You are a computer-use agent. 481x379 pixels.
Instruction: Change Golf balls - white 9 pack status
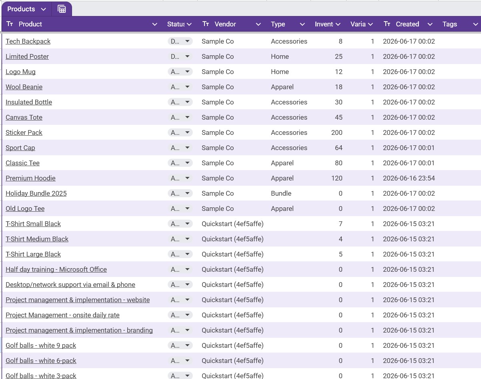pyautogui.click(x=180, y=345)
